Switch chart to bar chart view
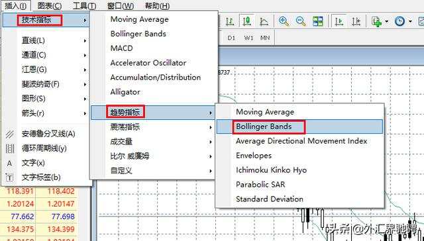This screenshot has height=241, width=424. pyautogui.click(x=230, y=21)
